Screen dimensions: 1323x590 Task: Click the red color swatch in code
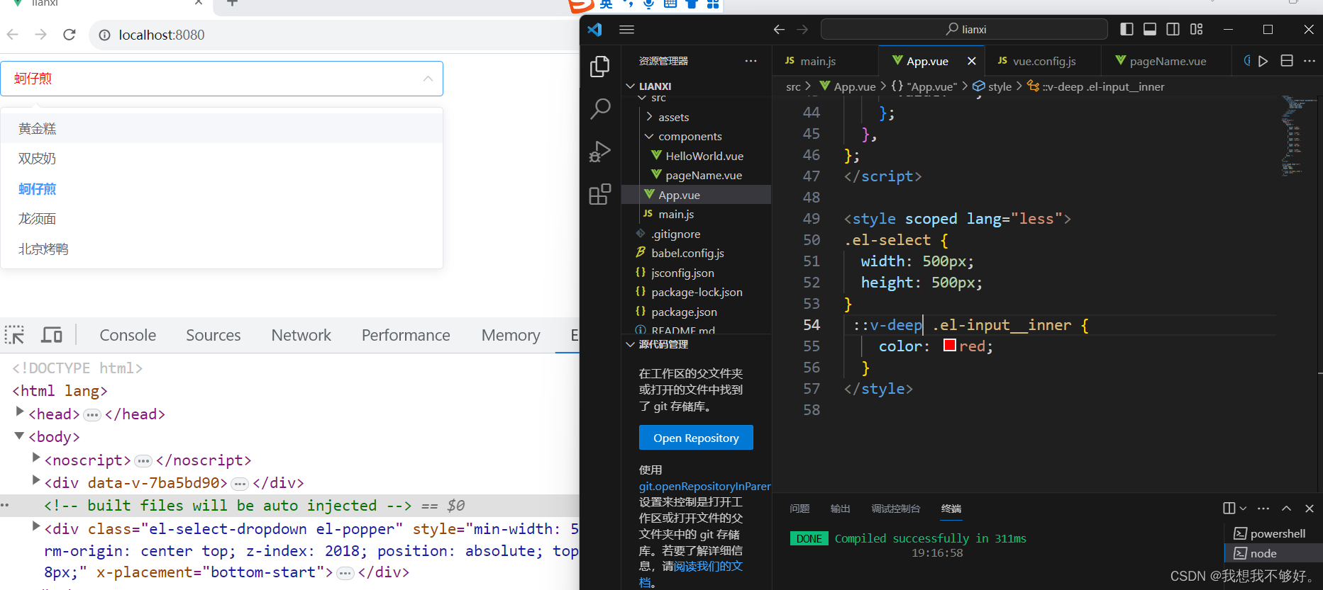[x=950, y=346]
